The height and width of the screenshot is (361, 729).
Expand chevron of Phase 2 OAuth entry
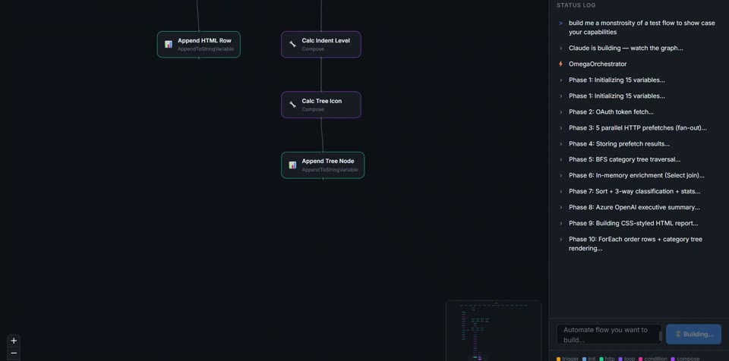pos(560,112)
